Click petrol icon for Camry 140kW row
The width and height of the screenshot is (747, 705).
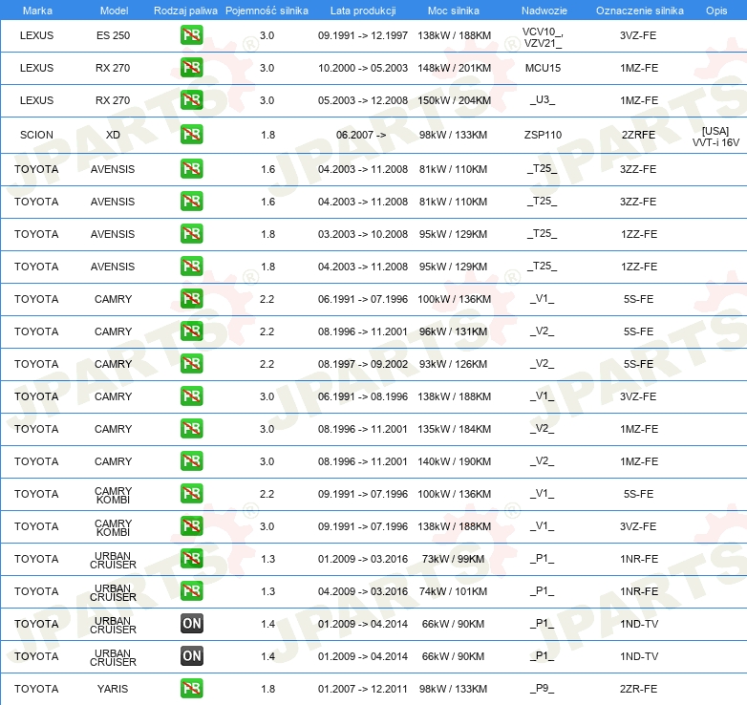point(191,461)
